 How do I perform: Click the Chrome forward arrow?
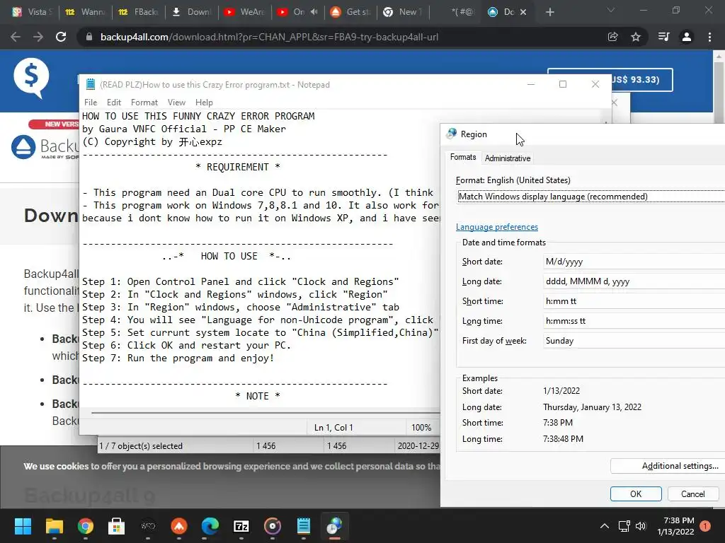tap(38, 37)
